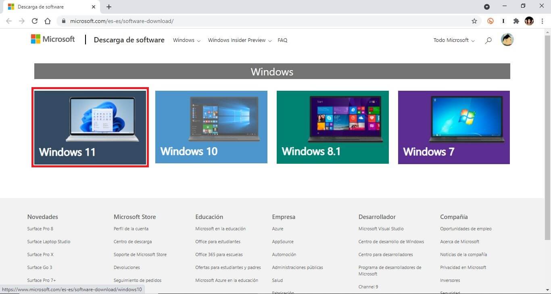551x294 pixels.
Task: Open Microsoft en la educación link
Action: (221, 229)
